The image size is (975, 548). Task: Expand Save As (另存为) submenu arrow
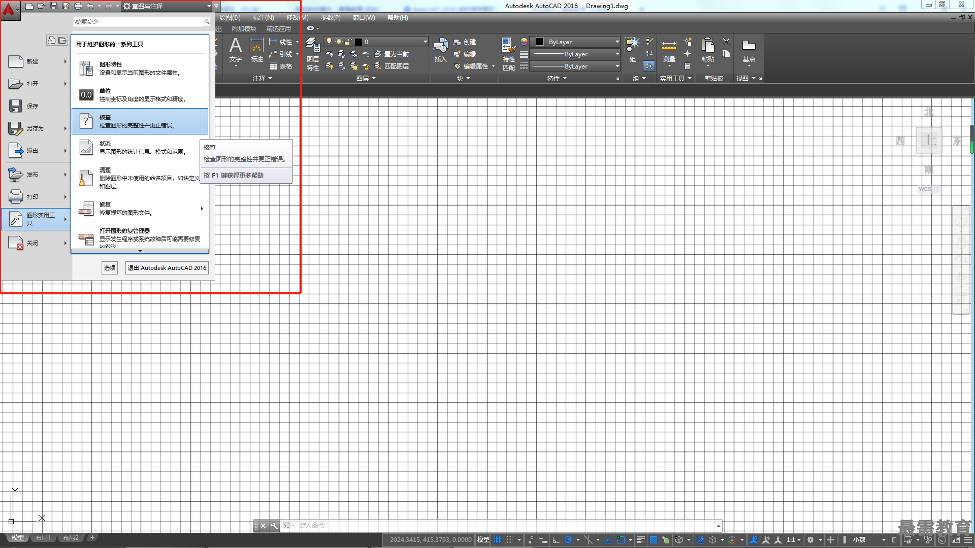[x=66, y=128]
